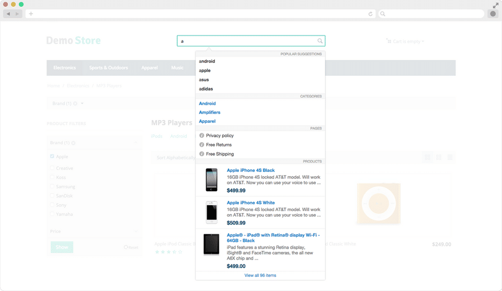The image size is (502, 291).
Task: Check the Koss brand checkbox
Action: coord(52,177)
